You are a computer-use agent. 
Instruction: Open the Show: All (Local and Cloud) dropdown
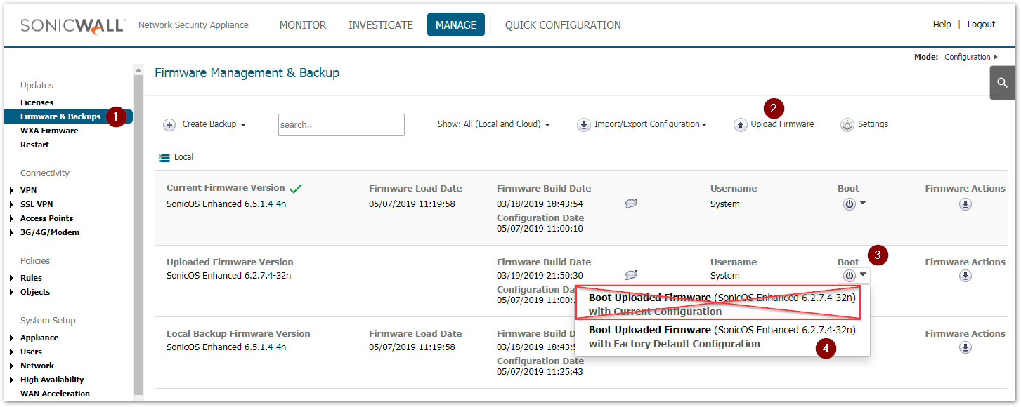pyautogui.click(x=493, y=124)
